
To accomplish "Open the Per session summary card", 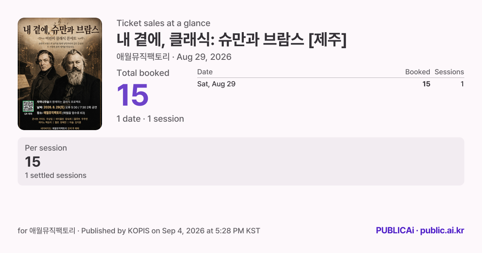I will click(x=241, y=161).
